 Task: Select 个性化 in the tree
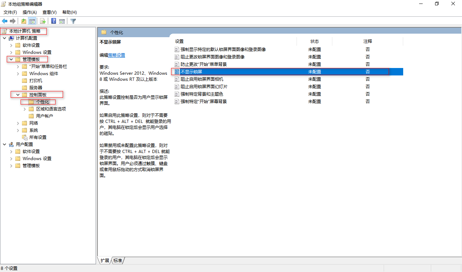point(43,102)
